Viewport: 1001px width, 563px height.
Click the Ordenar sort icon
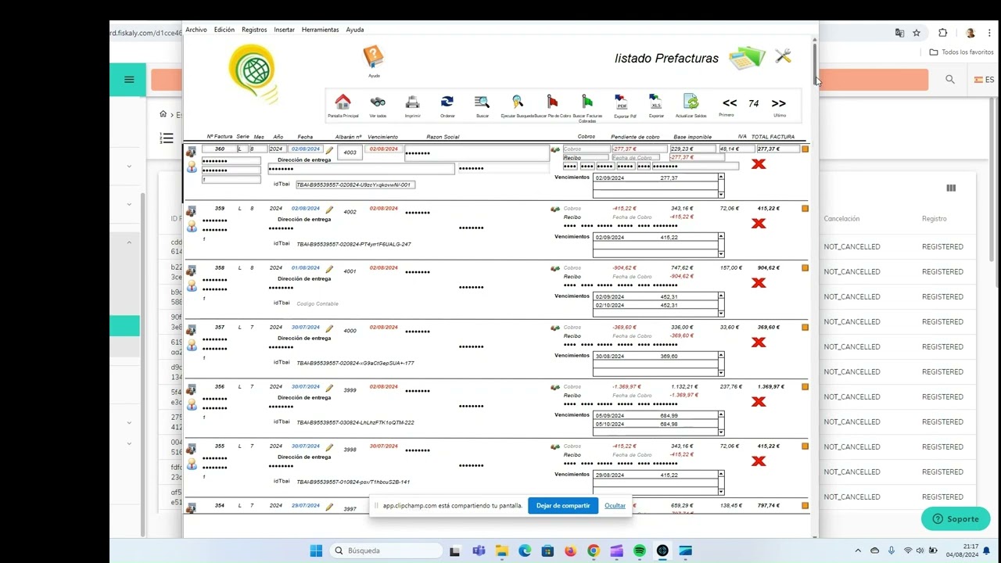[x=447, y=102]
